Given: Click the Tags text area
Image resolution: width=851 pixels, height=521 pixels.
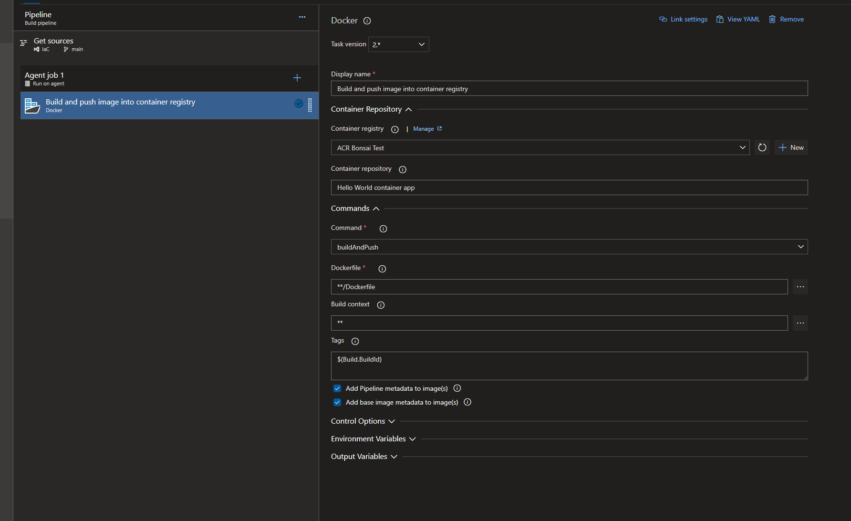Looking at the screenshot, I should [x=570, y=366].
